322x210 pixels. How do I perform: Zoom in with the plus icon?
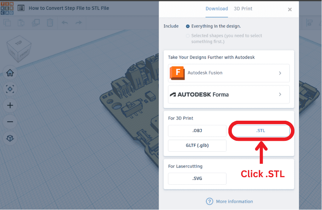tap(10, 105)
